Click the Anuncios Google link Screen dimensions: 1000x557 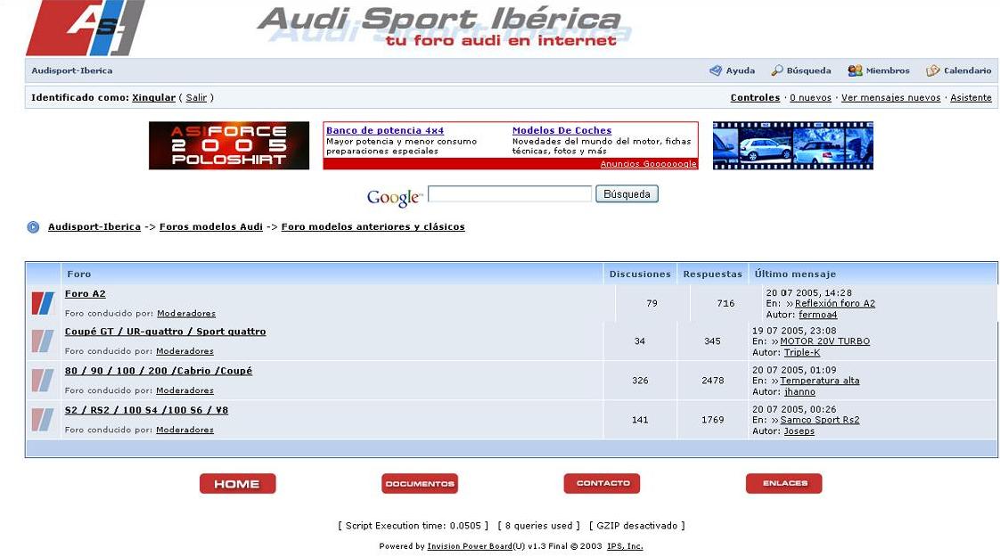649,164
